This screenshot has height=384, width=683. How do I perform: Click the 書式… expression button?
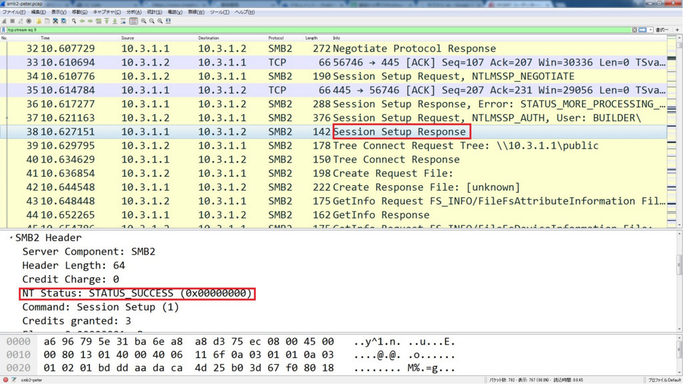pyautogui.click(x=662, y=30)
